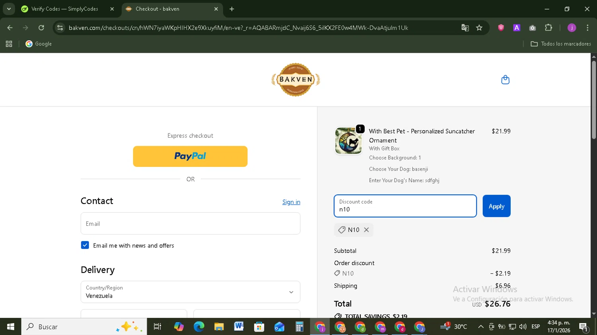
Task: Pay with PayPal express checkout
Action: pyautogui.click(x=190, y=156)
